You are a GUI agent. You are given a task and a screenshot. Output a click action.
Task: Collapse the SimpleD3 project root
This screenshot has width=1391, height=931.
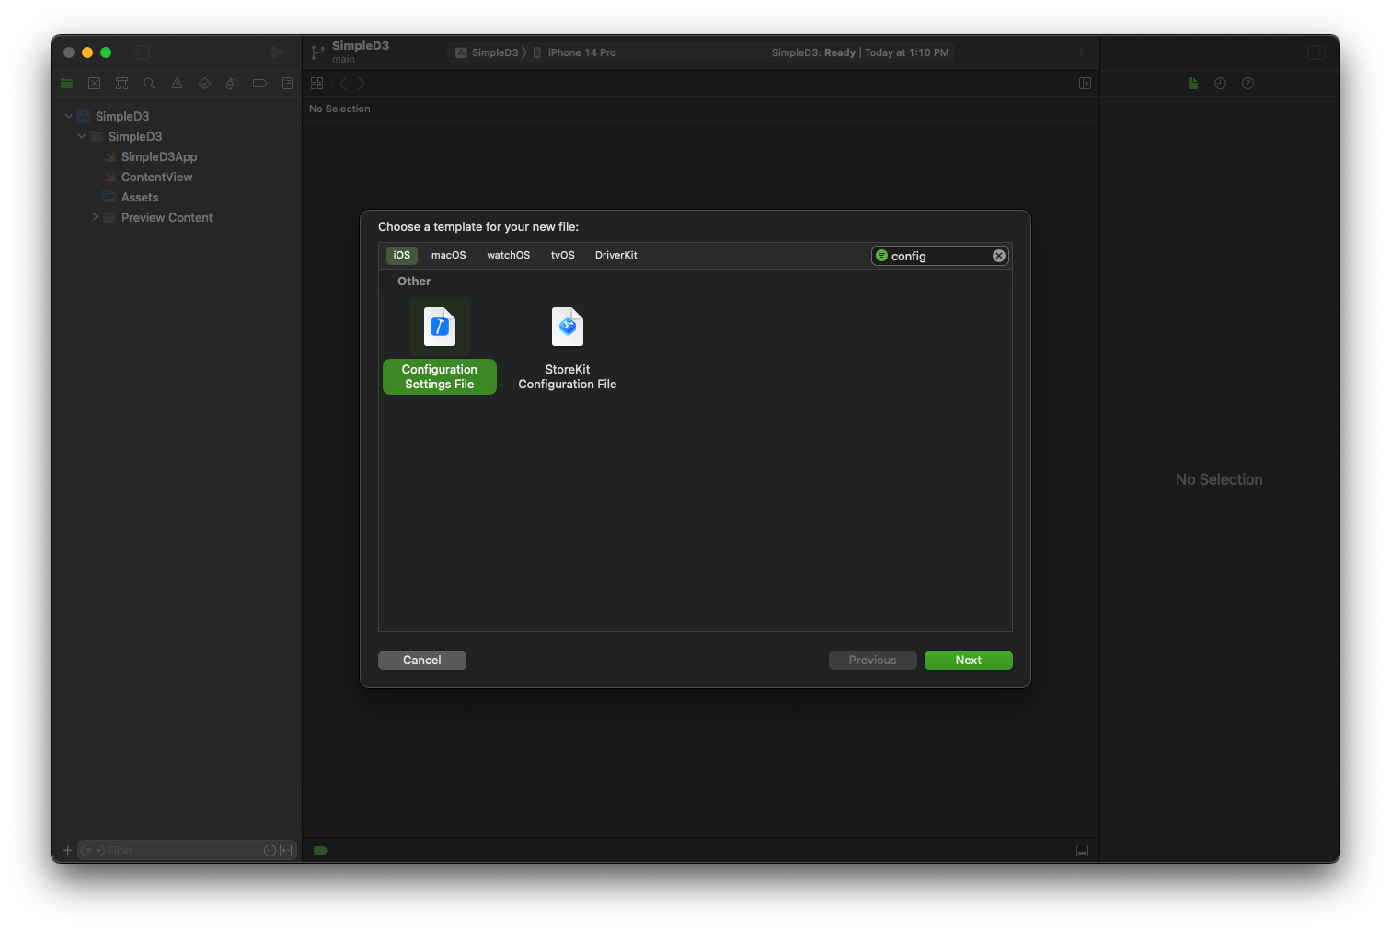tap(69, 117)
